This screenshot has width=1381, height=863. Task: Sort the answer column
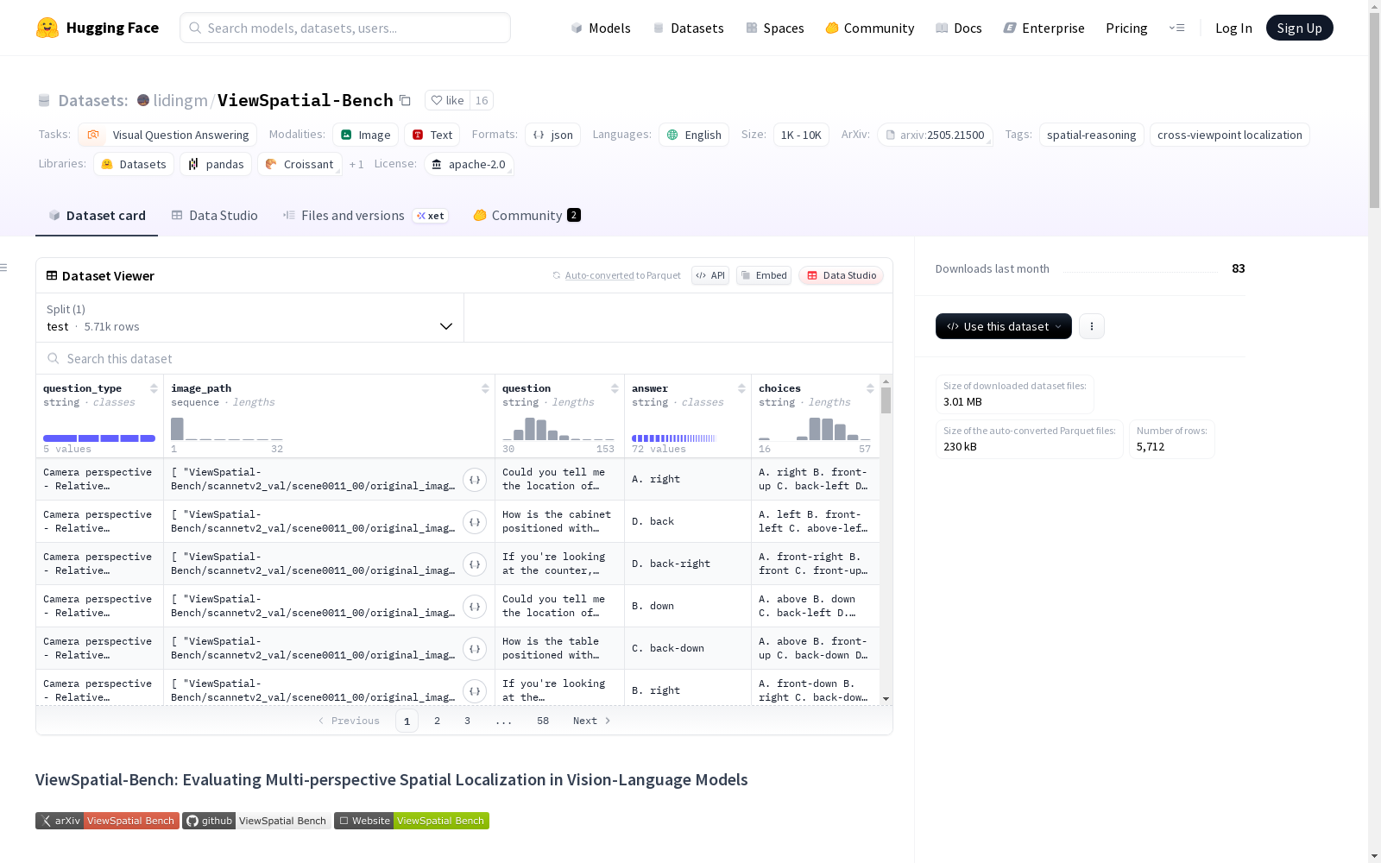point(741,388)
